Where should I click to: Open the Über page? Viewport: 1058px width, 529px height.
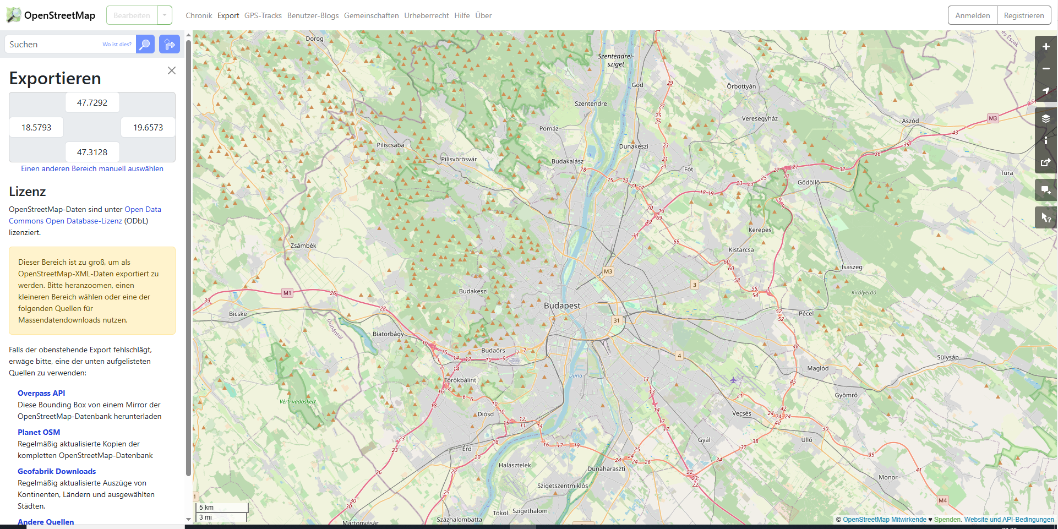[484, 15]
